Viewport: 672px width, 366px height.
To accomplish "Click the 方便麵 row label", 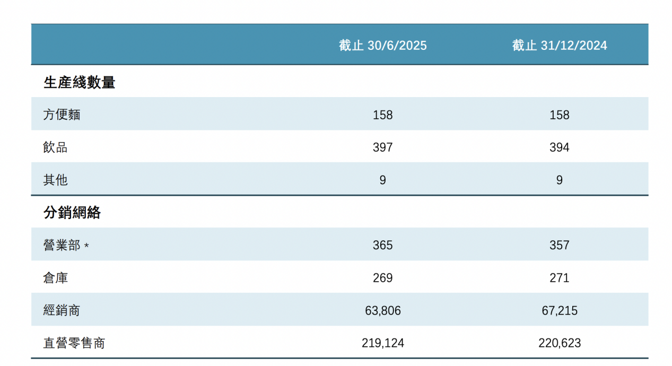I will click(62, 115).
